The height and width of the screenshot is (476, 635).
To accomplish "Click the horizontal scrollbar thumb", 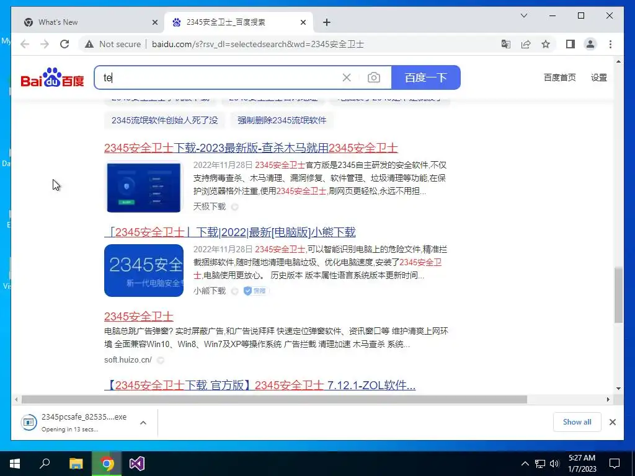I will (x=274, y=400).
